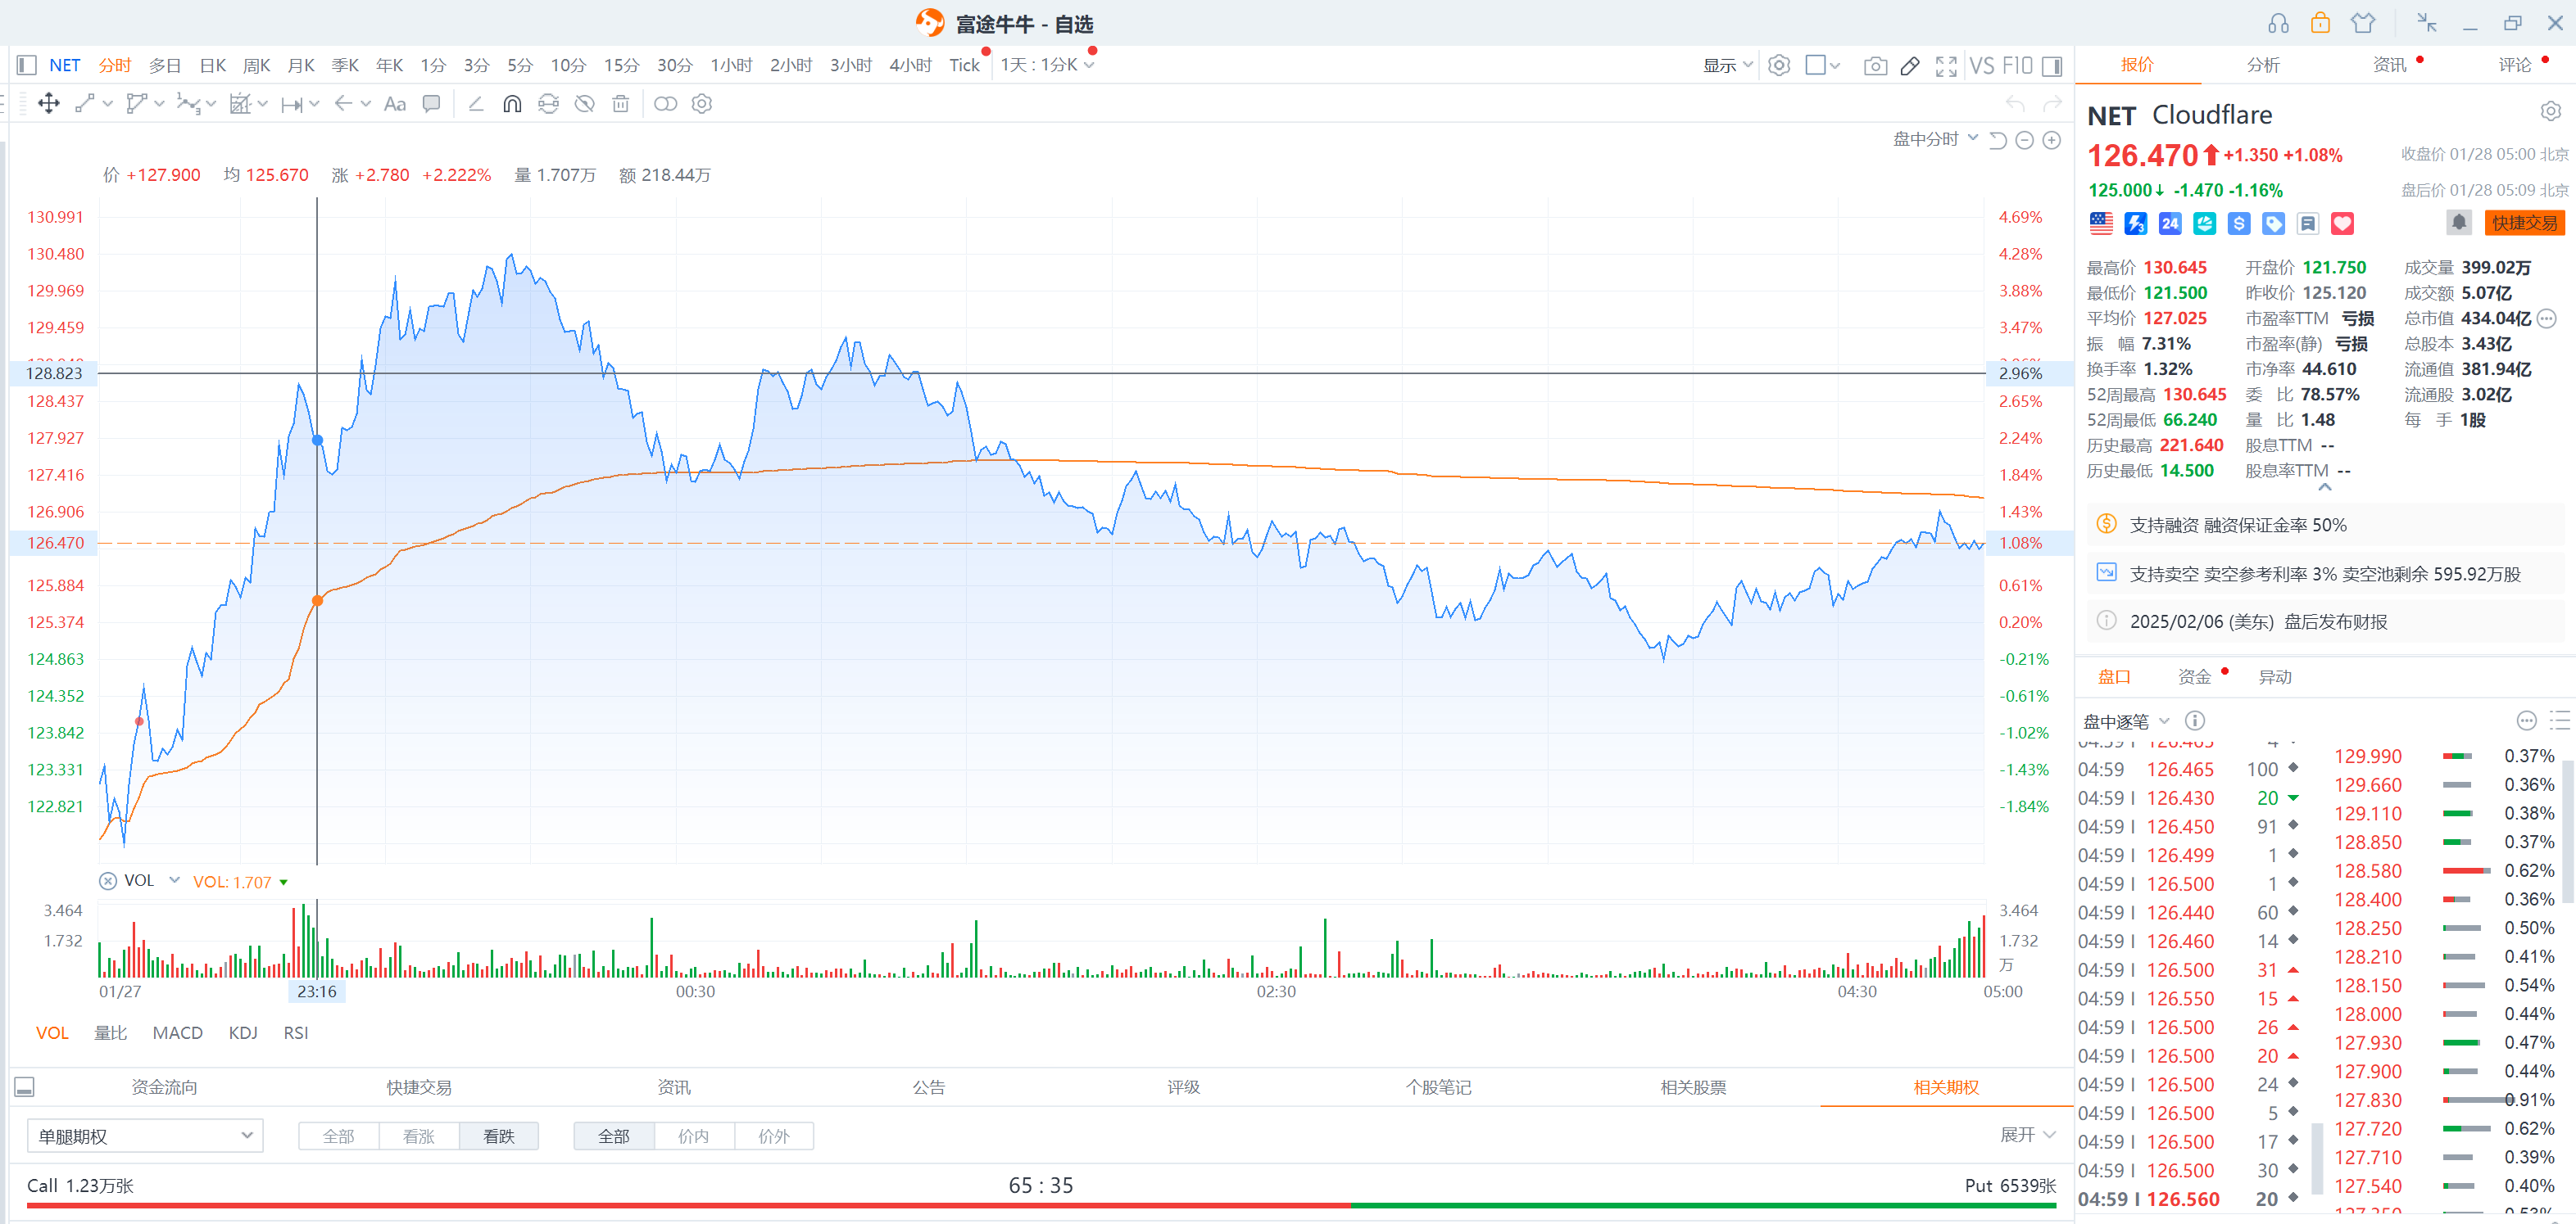Click the 128.580 price distribution bar
This screenshot has width=2576, height=1224.
coord(2466,871)
